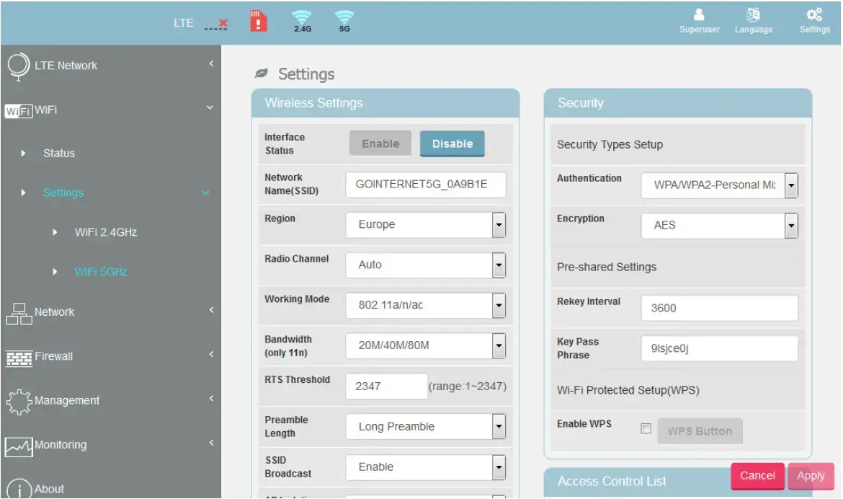Screen dimensions: 843x499
Task: Open WiFi 2.4GHz settings menu item
Action: coord(105,232)
